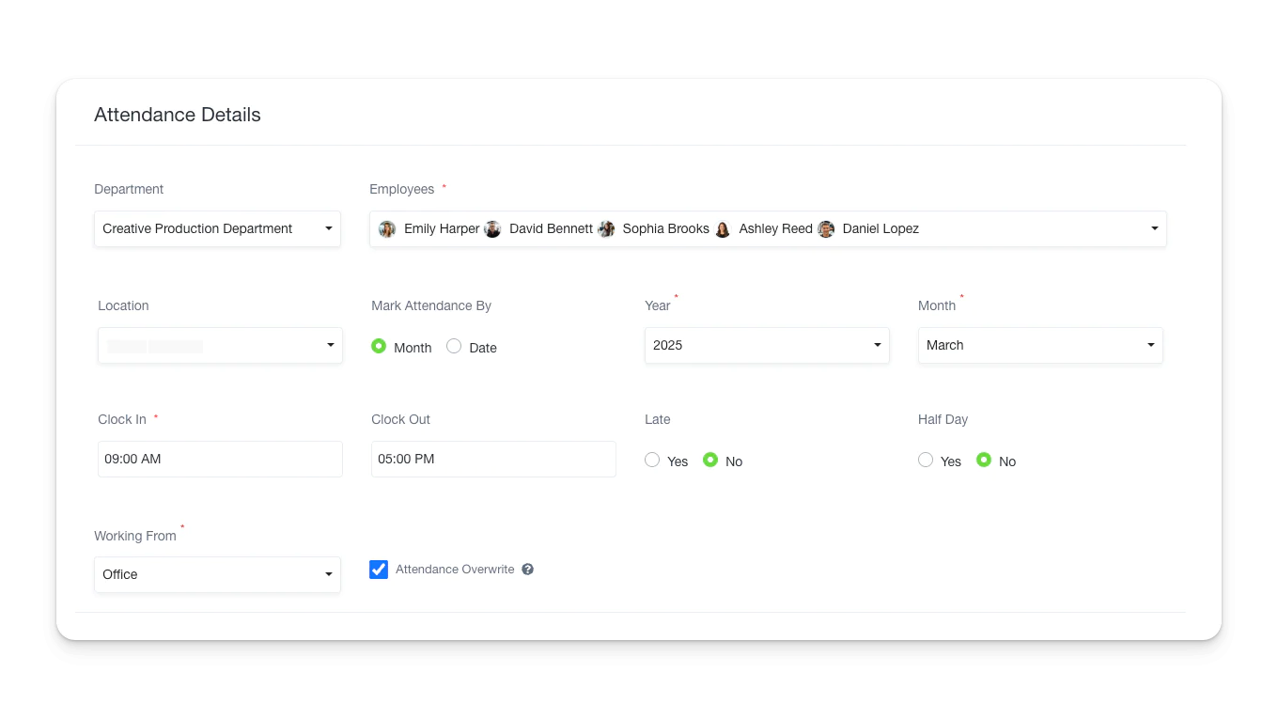The height and width of the screenshot is (719, 1278).
Task: Choose No for Half Day
Action: click(x=984, y=461)
